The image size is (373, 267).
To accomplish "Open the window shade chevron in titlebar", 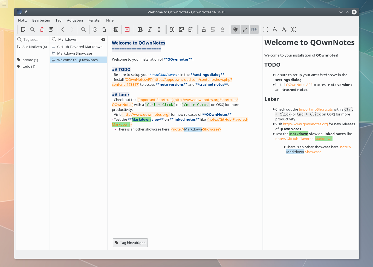I will [341, 12].
